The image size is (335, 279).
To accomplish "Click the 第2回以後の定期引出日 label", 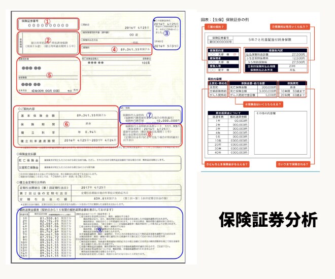I will tap(44, 193).
